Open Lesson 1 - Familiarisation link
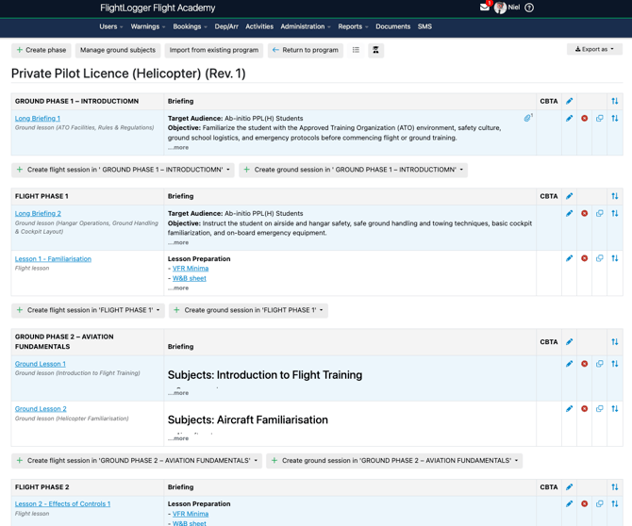 [53, 259]
